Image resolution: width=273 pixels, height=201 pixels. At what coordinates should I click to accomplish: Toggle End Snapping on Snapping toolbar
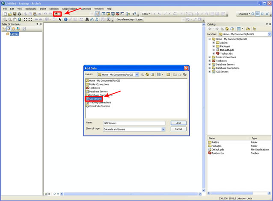(x=258, y=14)
